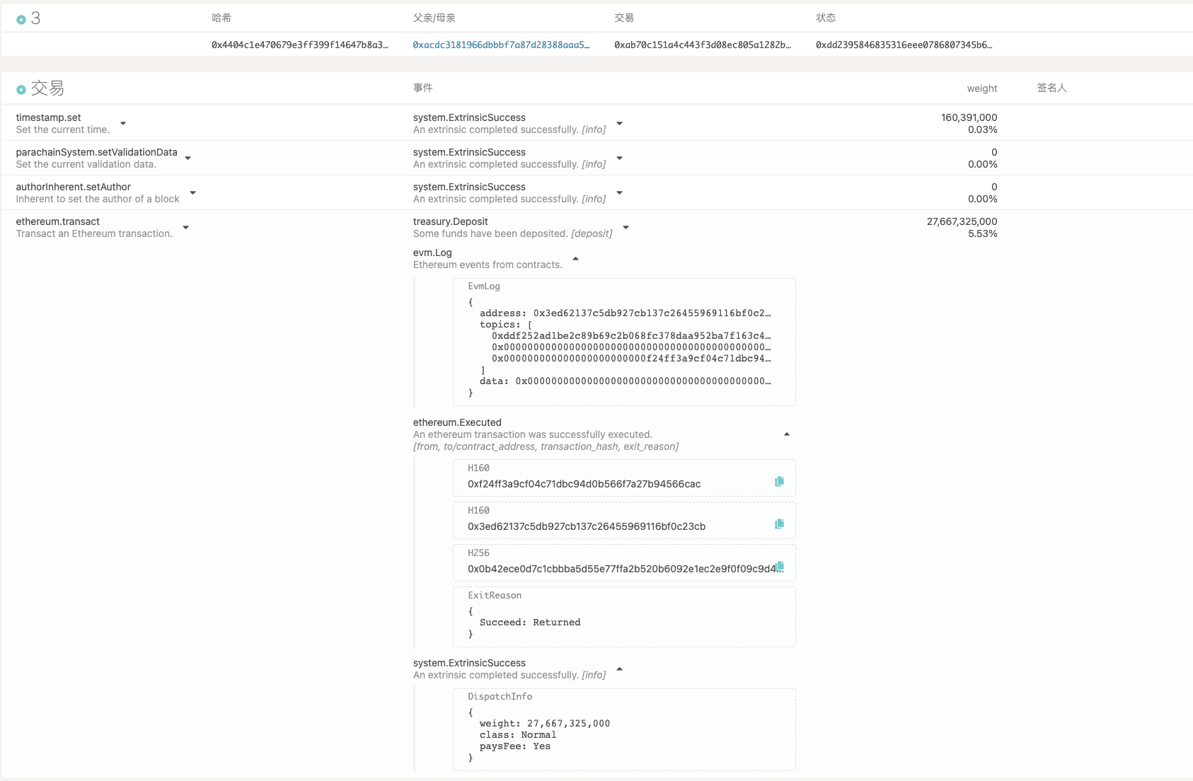Image resolution: width=1193 pixels, height=781 pixels.
Task: Click the paysFee: Yes line
Action: pos(515,746)
